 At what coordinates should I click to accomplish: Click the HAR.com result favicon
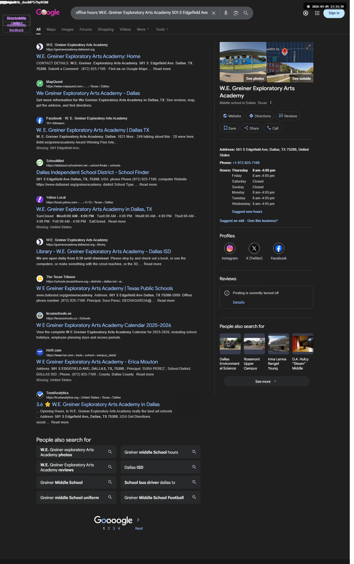point(40,352)
